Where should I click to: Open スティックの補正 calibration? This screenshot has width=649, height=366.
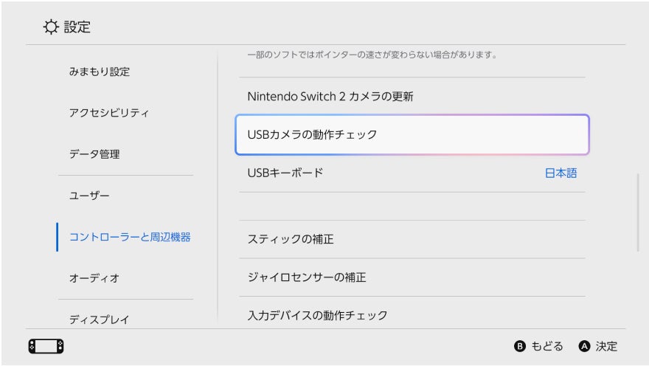291,239
